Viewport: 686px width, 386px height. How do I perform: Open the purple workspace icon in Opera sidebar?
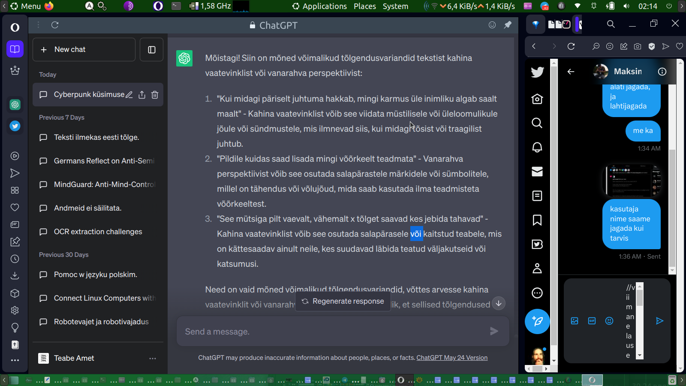click(15, 49)
